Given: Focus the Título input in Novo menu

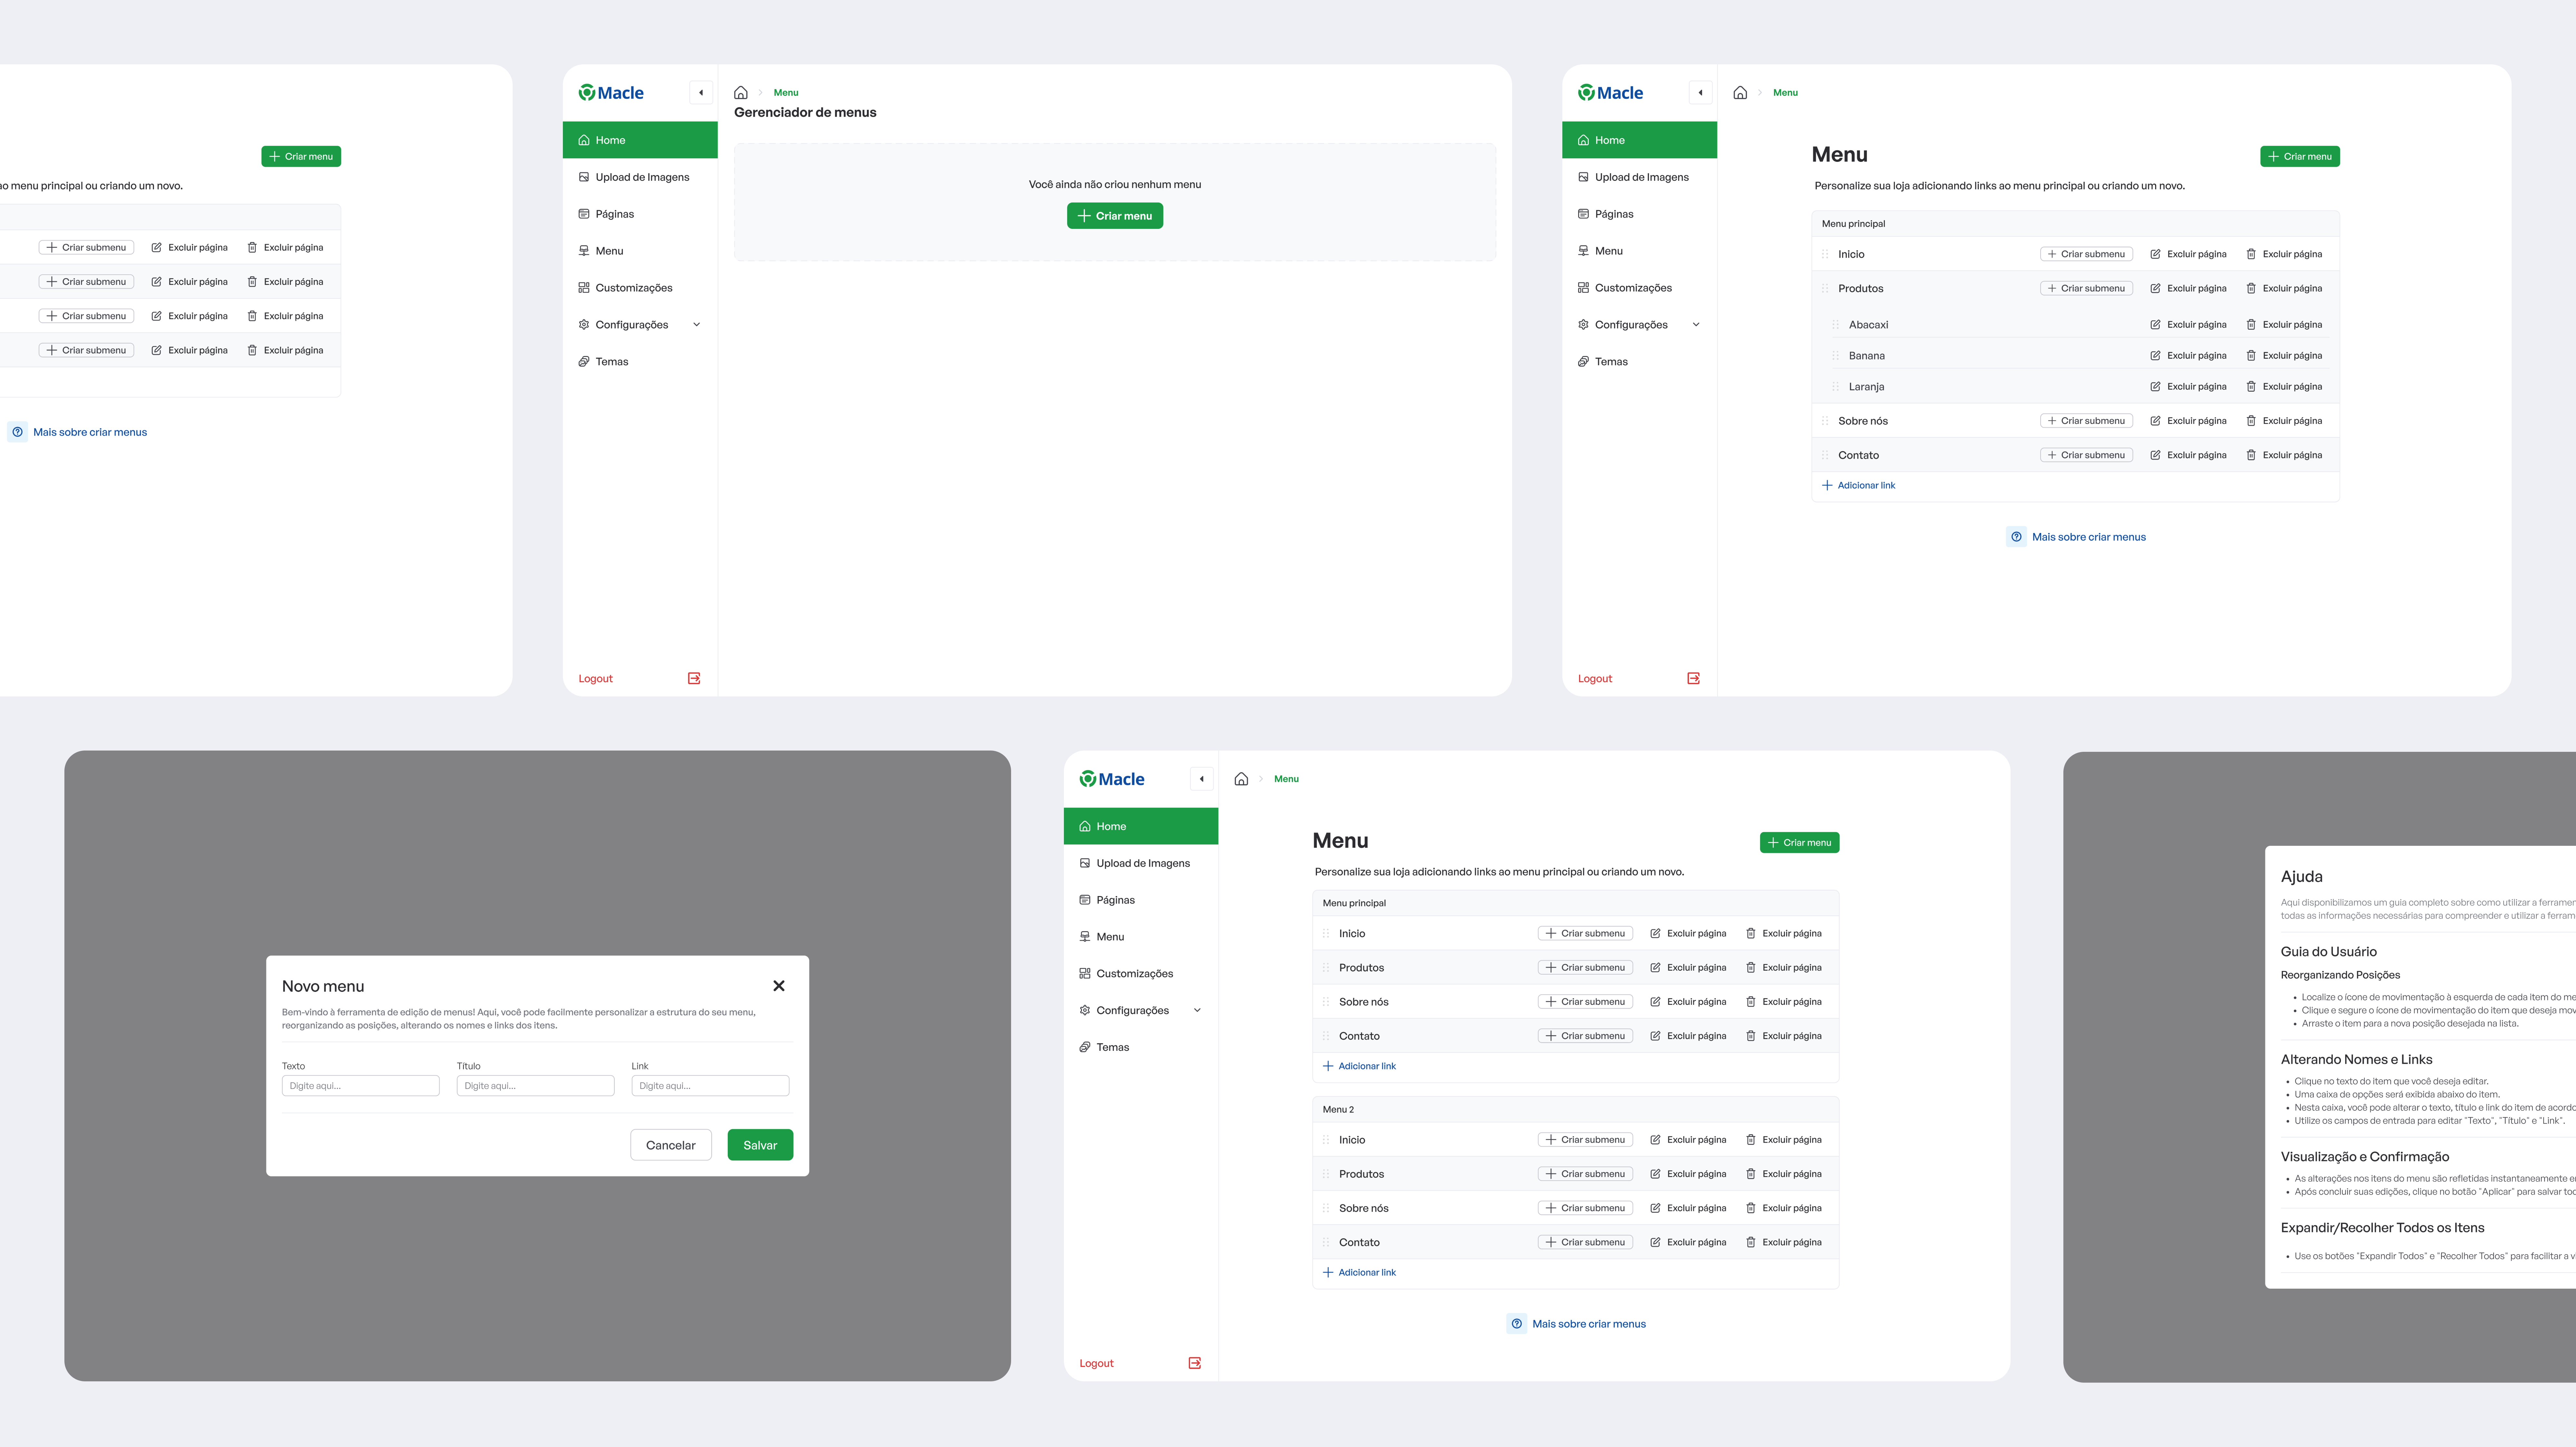Looking at the screenshot, I should [x=536, y=1086].
